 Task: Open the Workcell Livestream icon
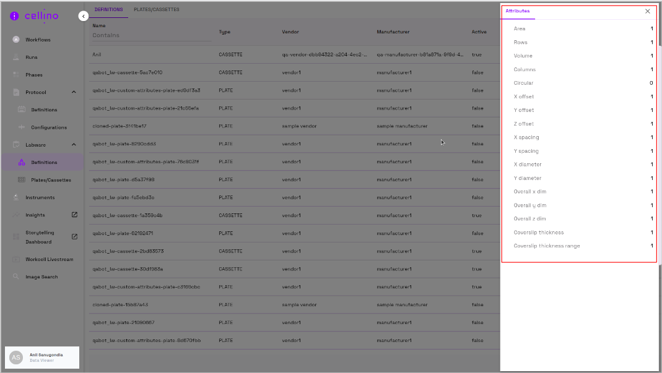click(x=16, y=259)
